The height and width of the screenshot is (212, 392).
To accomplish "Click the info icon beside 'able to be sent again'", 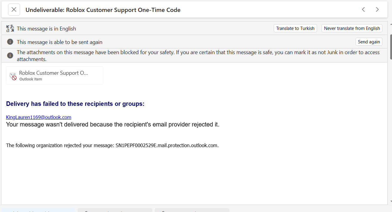I will click(10, 42).
